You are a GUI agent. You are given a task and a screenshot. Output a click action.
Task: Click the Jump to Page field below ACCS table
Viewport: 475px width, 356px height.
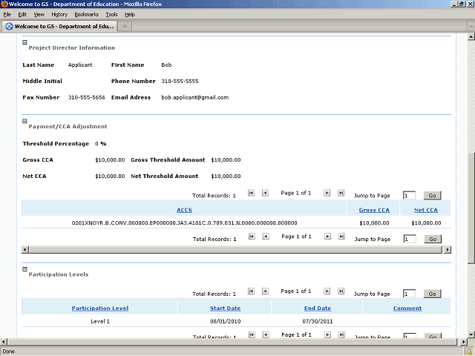point(409,240)
